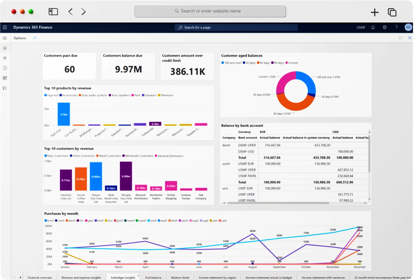The image size is (414, 280).
Task: Click the 427,852.12 balance value
Action: tap(345, 170)
